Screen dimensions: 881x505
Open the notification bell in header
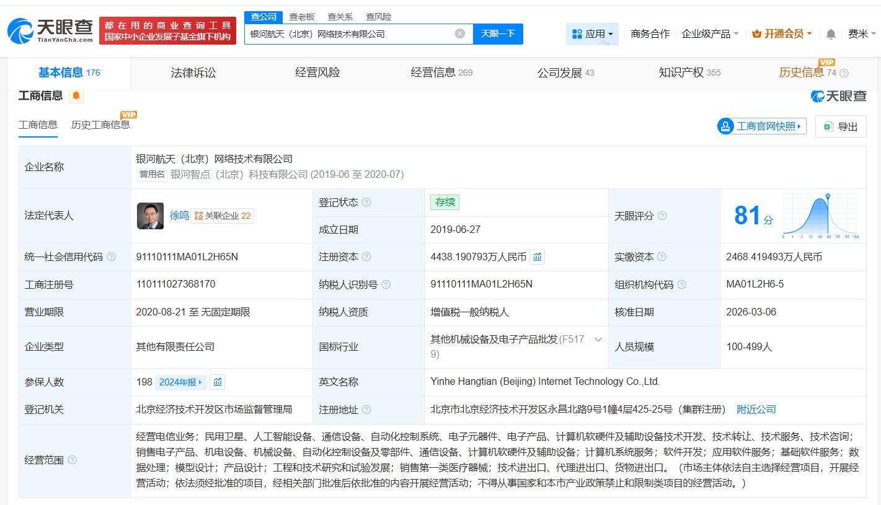click(x=831, y=34)
